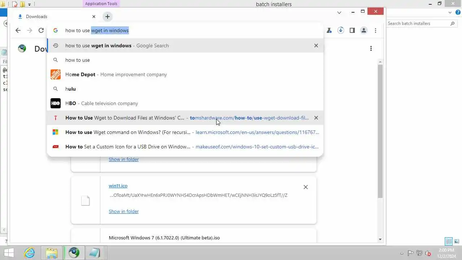Switch Explorer to details view icon
Viewport: 462px width, 260px height.
[449, 241]
